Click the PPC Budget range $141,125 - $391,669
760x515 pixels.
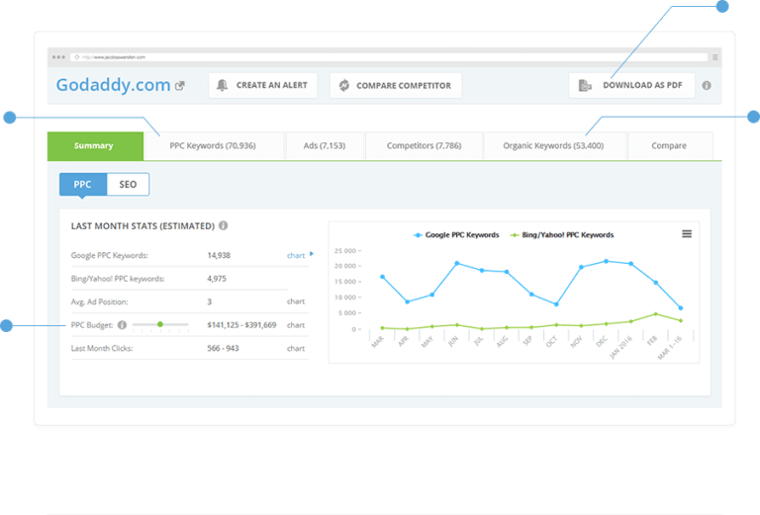click(241, 325)
